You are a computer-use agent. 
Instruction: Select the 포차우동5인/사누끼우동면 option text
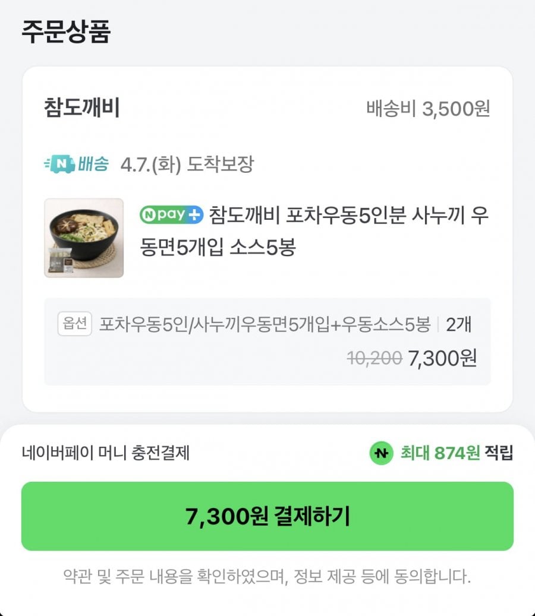tap(265, 324)
